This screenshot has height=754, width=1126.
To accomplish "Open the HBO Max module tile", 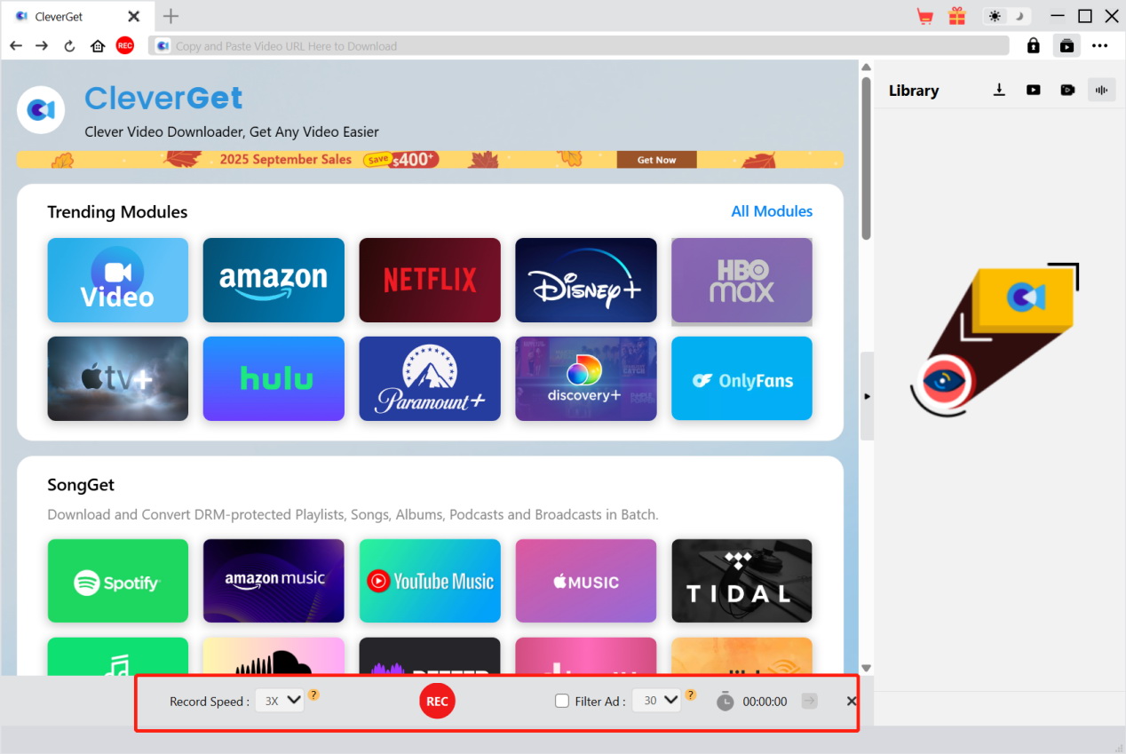I will click(741, 280).
